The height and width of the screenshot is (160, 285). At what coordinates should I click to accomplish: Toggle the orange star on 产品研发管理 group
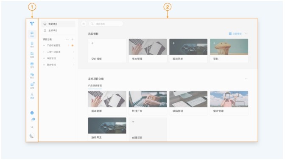pyautogui.click(x=73, y=46)
